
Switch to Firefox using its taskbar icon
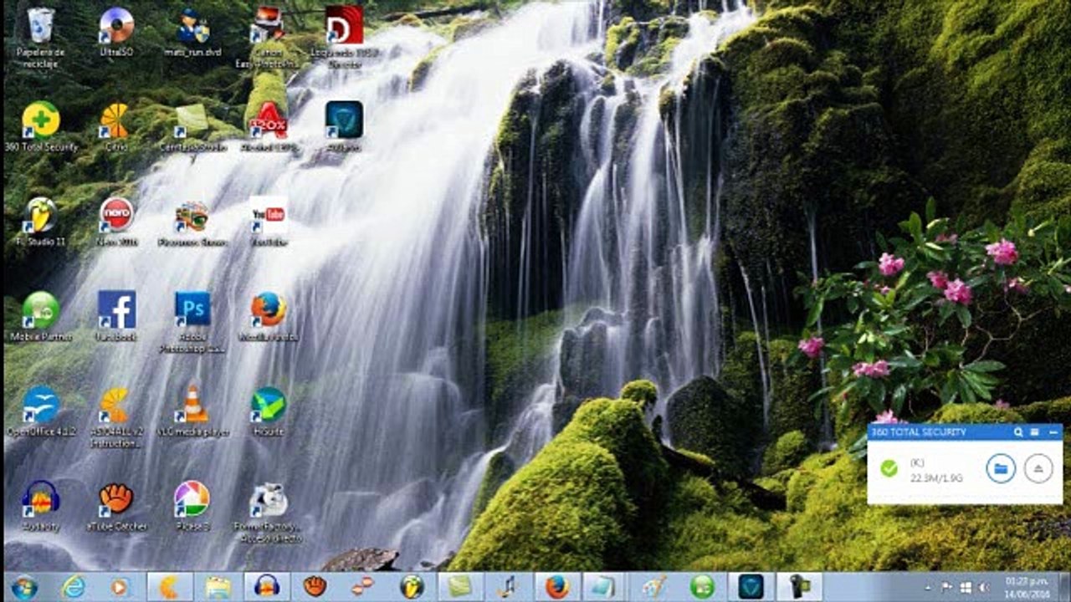(x=557, y=587)
